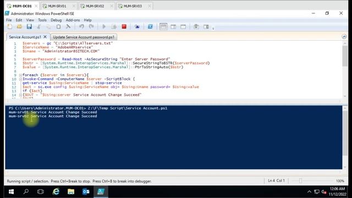Click the 100% zoom value
The image size is (352, 198).
(340, 181)
